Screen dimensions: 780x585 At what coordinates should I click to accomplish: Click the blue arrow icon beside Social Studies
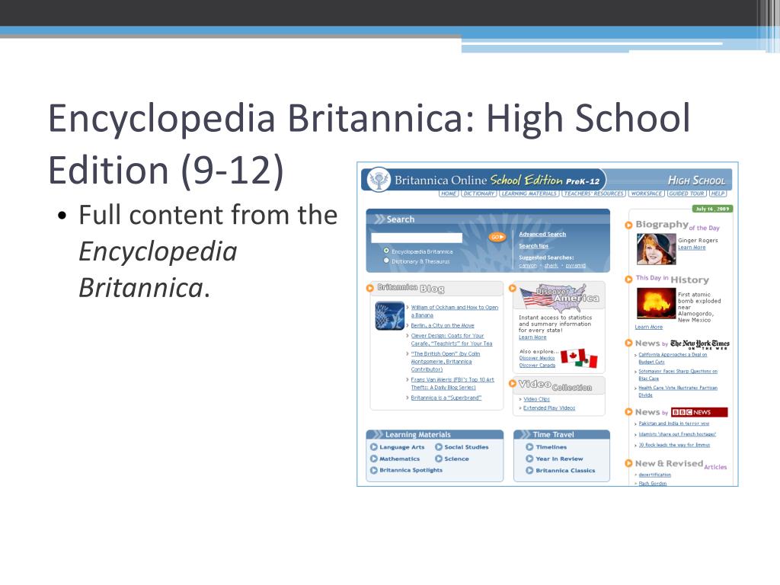[x=439, y=446]
